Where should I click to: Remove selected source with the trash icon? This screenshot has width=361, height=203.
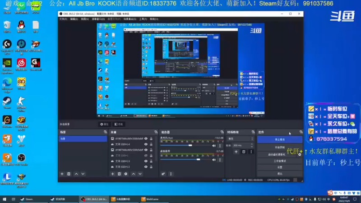[119, 174]
